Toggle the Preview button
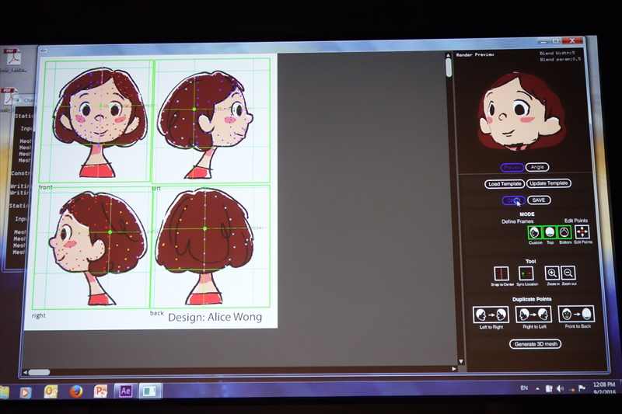Screen dimensions: 622x414 pyautogui.click(x=512, y=168)
